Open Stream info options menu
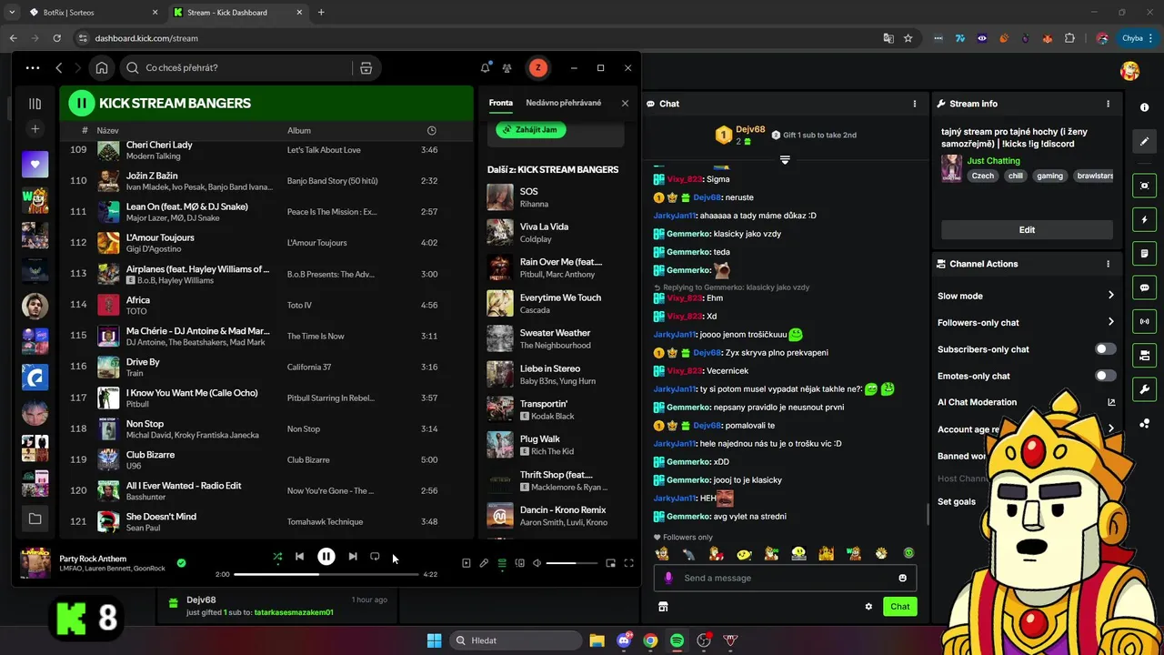The height and width of the screenshot is (655, 1164). [x=1108, y=104]
